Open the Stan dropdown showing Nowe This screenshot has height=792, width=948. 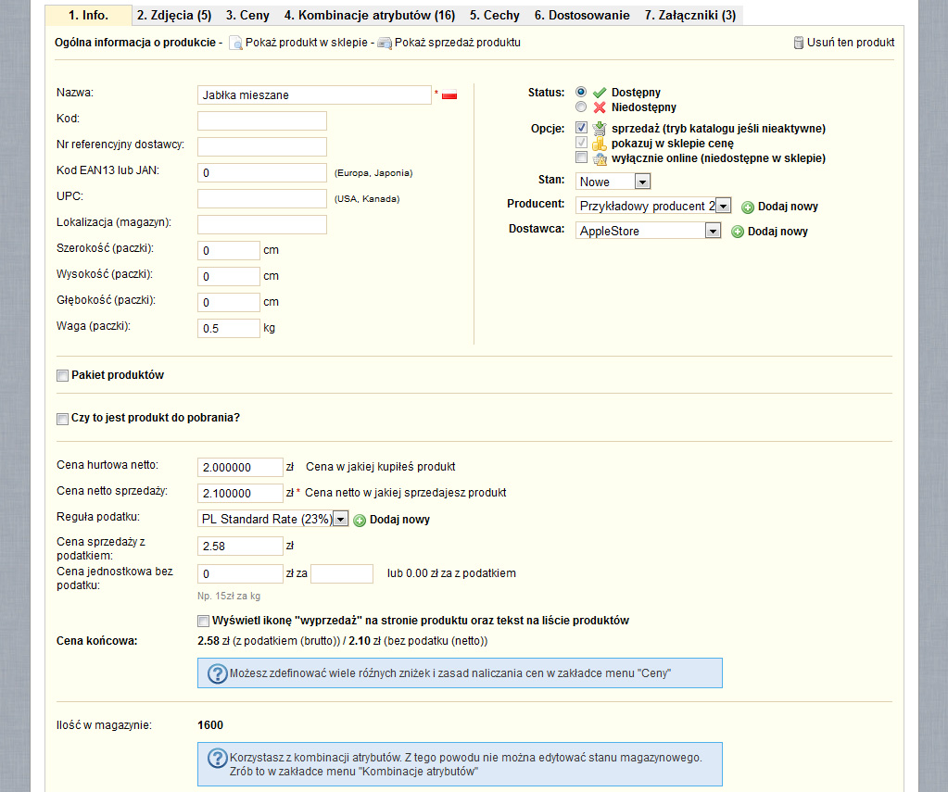tap(613, 182)
